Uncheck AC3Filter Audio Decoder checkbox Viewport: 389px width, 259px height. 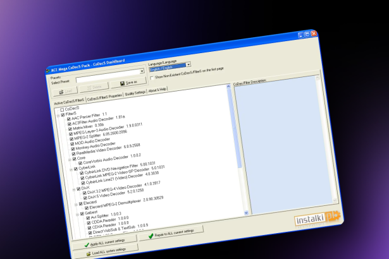pyautogui.click(x=70, y=124)
